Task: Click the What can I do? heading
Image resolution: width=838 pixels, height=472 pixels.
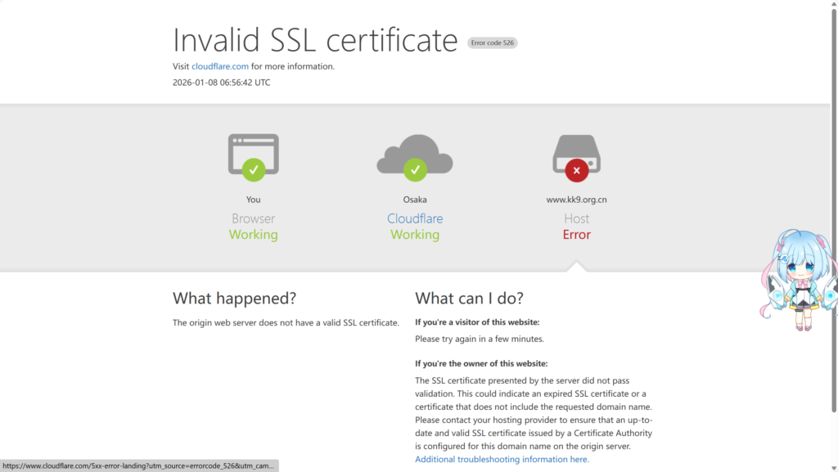Action: click(469, 298)
